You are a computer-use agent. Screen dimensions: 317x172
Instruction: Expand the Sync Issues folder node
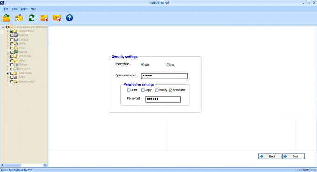click(7, 73)
